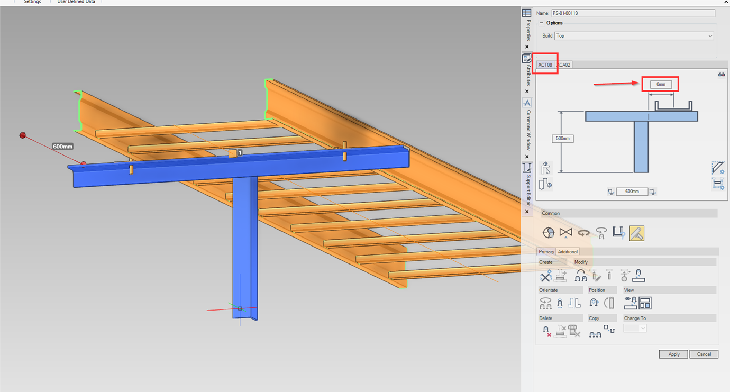Click the Modify pencil edit icon
The width and height of the screenshot is (730, 392).
596,276
